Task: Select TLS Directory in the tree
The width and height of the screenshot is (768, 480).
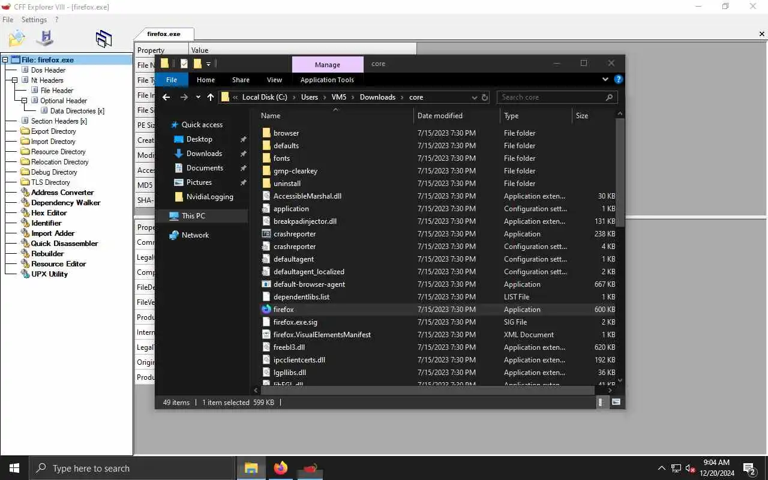Action: [50, 182]
